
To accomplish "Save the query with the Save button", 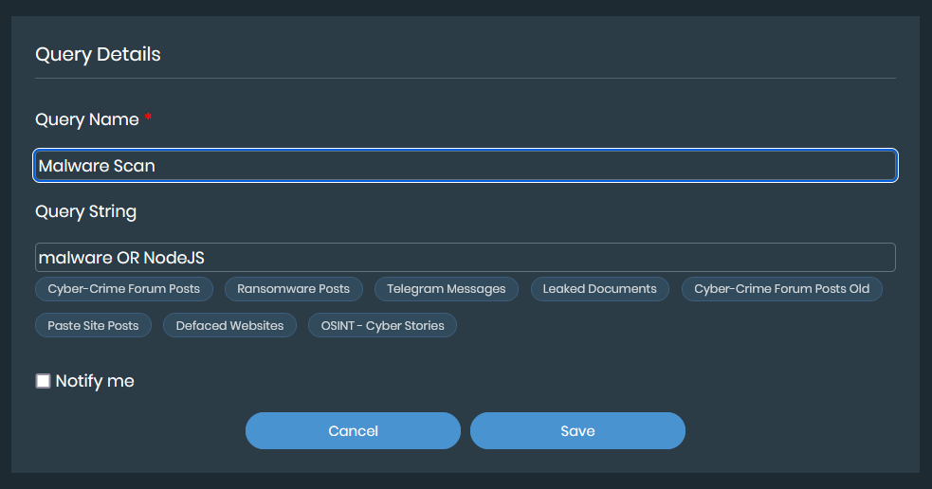I will [577, 430].
